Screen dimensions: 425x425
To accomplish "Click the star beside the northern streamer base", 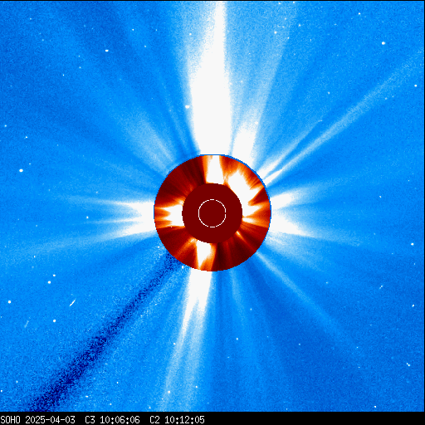I will coord(188,107).
